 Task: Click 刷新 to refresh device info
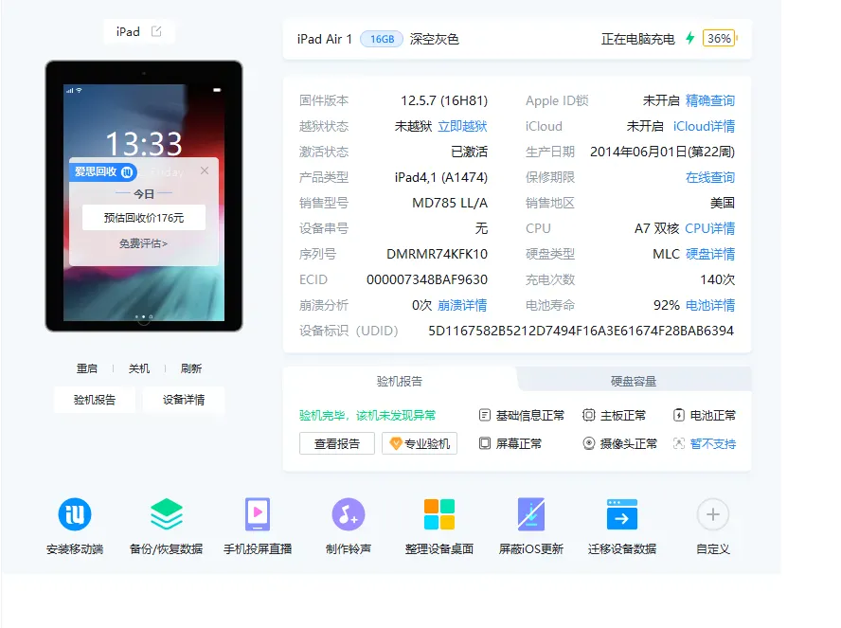pyautogui.click(x=191, y=368)
